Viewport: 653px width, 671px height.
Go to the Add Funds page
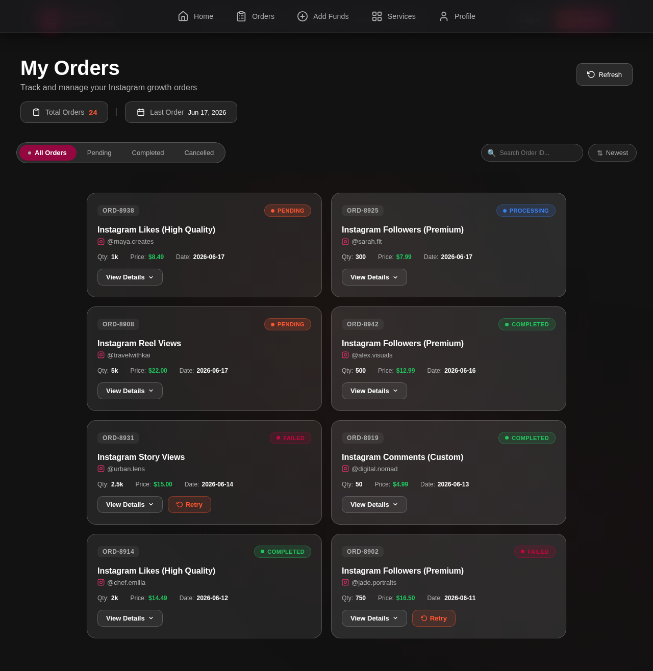click(x=323, y=16)
